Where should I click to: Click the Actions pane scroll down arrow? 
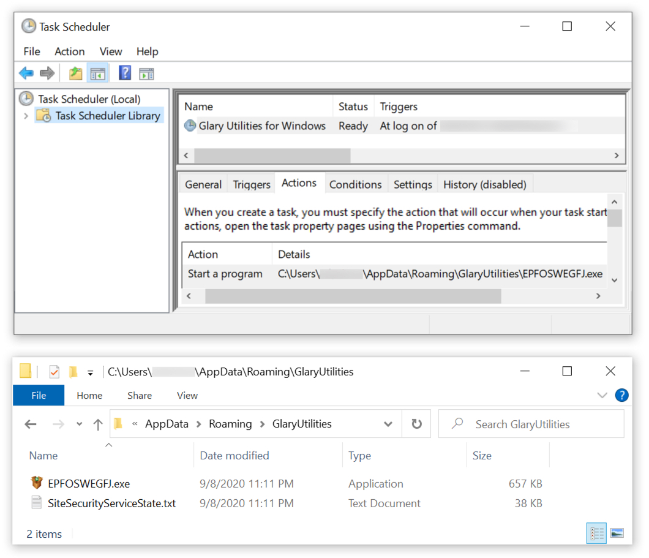(x=615, y=281)
